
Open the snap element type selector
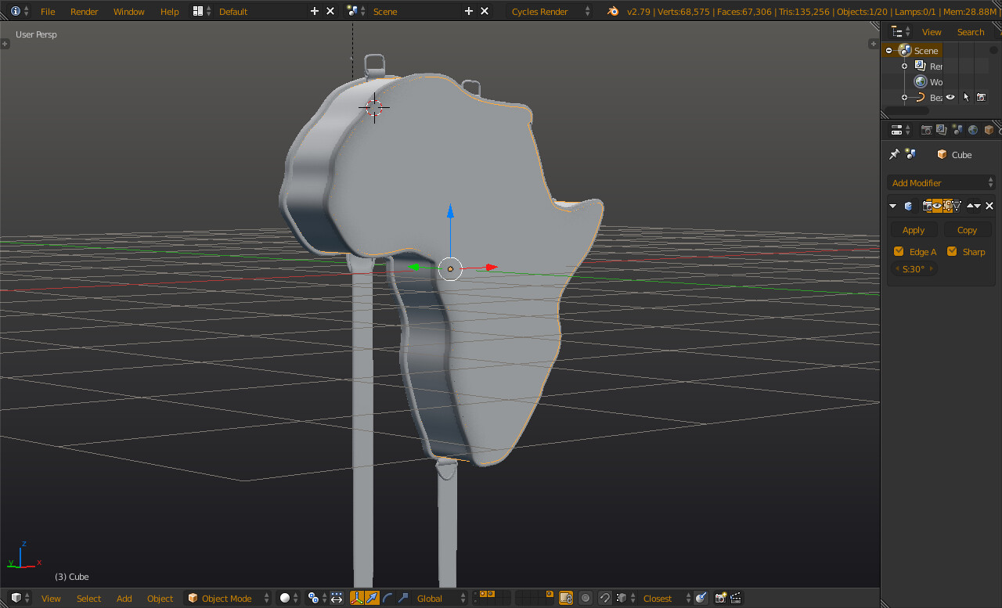pyautogui.click(x=624, y=598)
